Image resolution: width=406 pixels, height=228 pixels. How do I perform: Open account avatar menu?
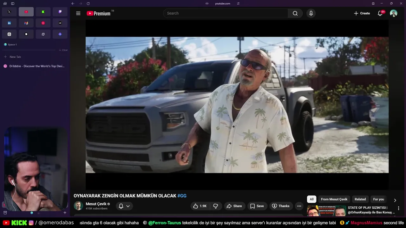394,13
